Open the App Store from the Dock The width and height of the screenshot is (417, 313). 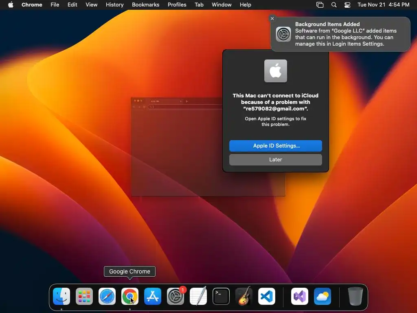pyautogui.click(x=153, y=296)
